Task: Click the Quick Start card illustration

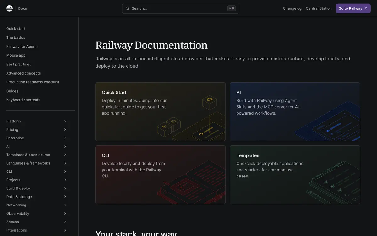Action: (x=191, y=118)
